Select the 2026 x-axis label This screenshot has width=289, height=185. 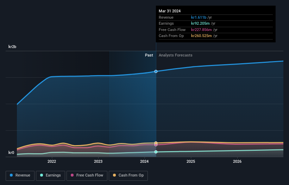[x=237, y=161]
